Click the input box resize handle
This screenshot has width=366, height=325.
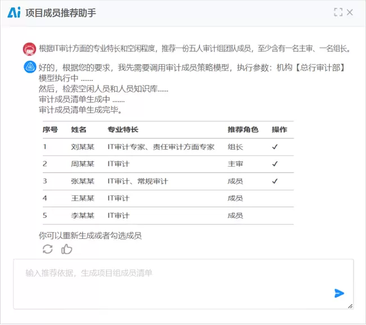pyautogui.click(x=350, y=306)
